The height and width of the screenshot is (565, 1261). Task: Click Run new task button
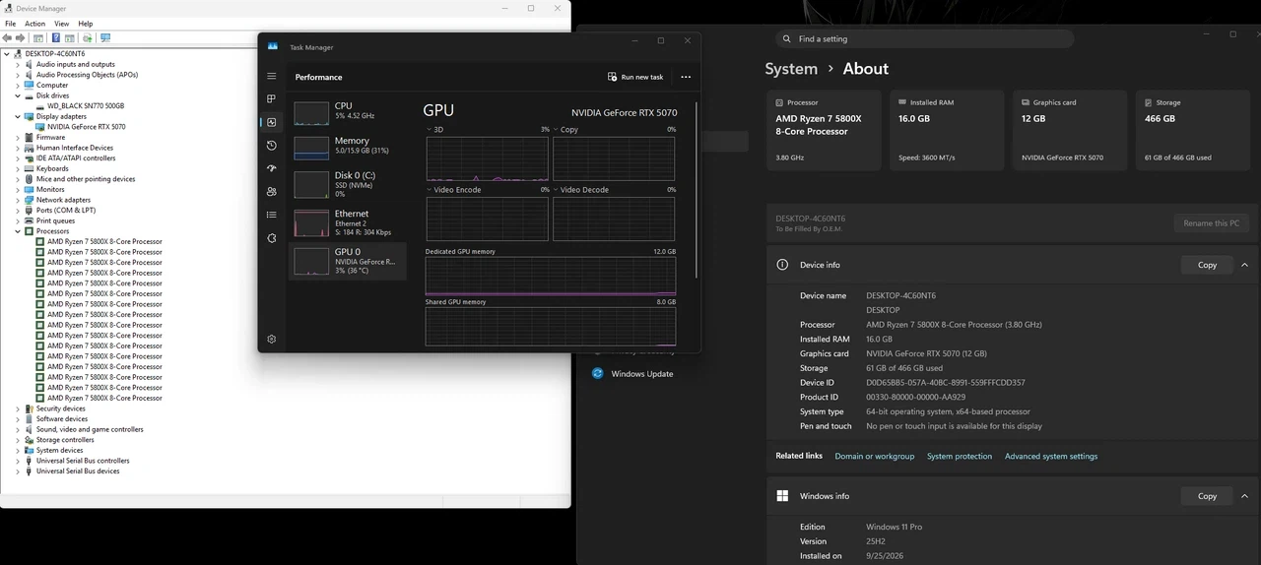pos(635,77)
